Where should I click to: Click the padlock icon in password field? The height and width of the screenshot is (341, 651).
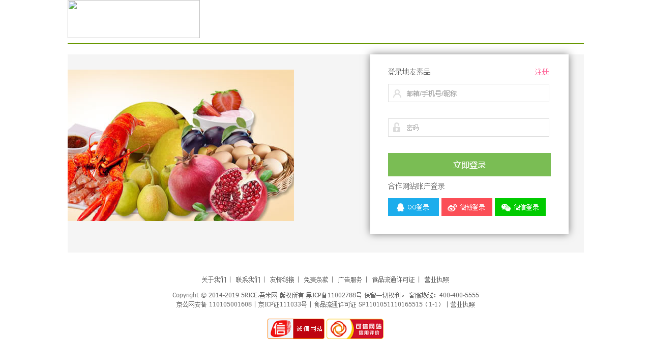click(397, 128)
